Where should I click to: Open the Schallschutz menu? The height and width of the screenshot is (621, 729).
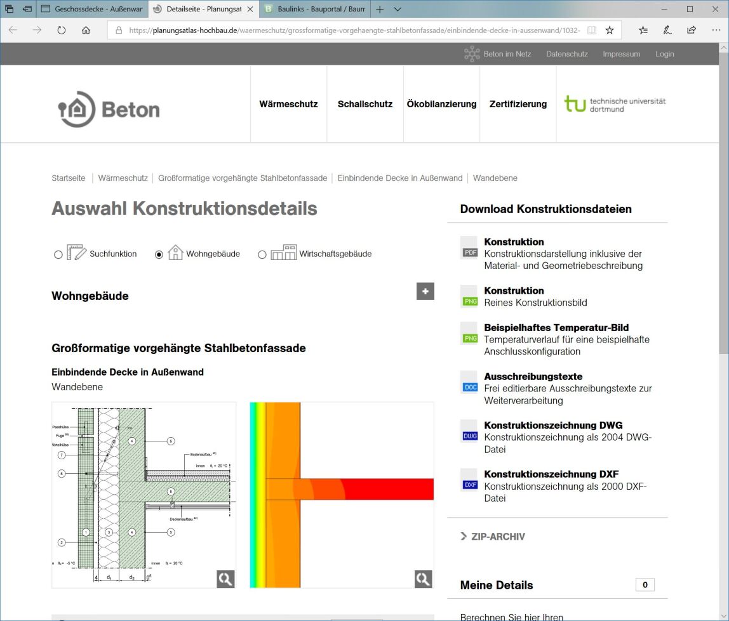(x=365, y=104)
